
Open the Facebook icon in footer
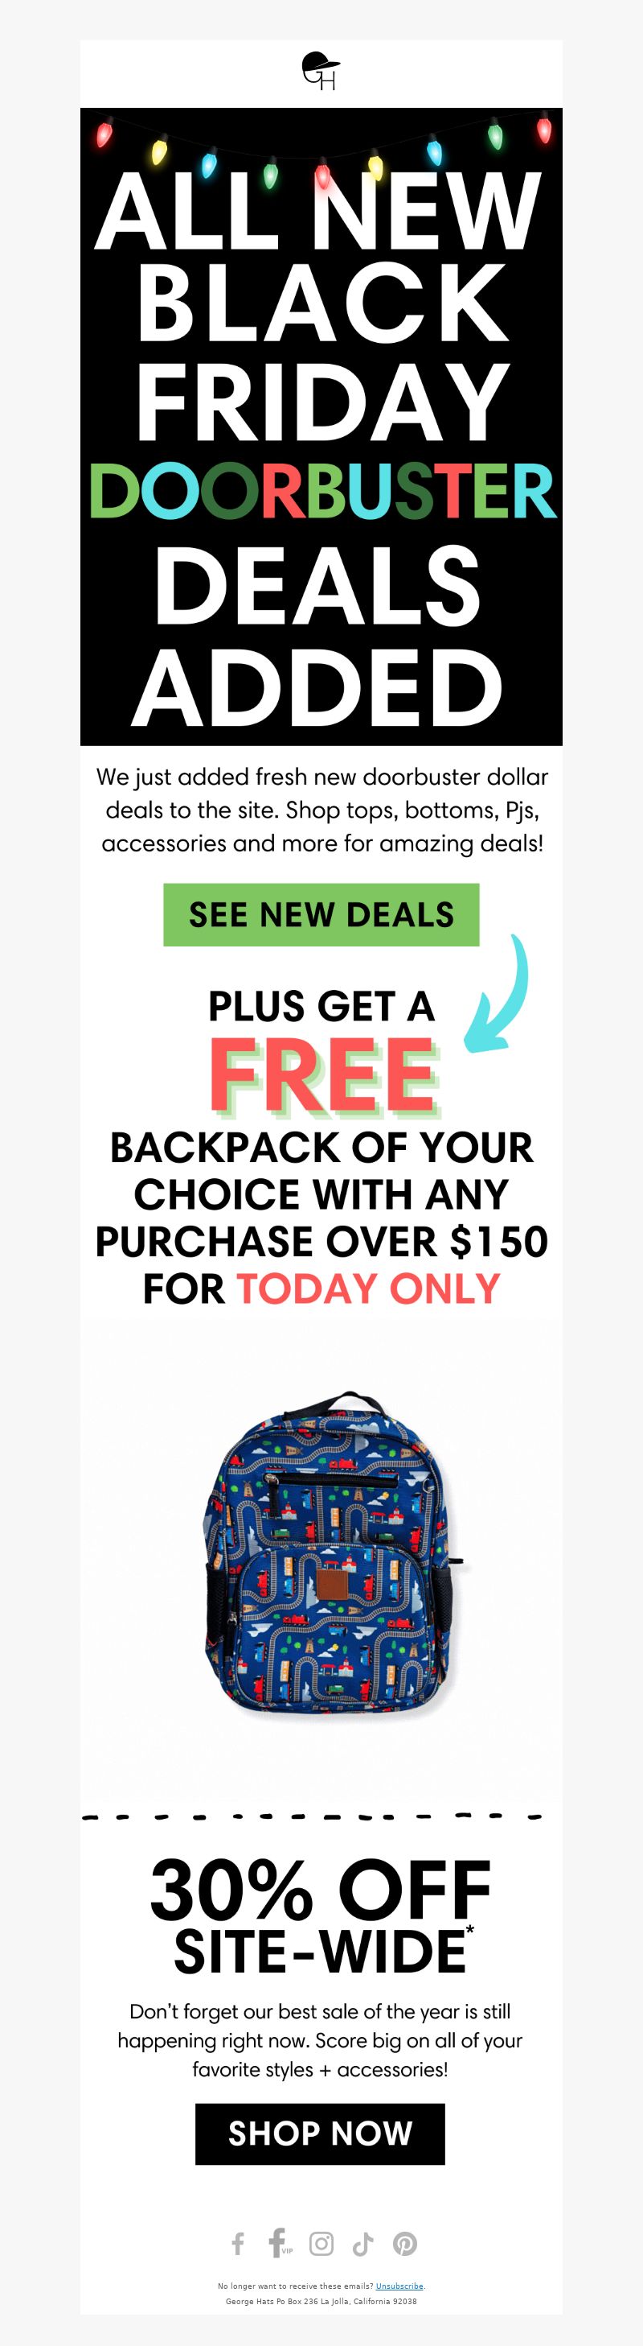[x=238, y=2243]
